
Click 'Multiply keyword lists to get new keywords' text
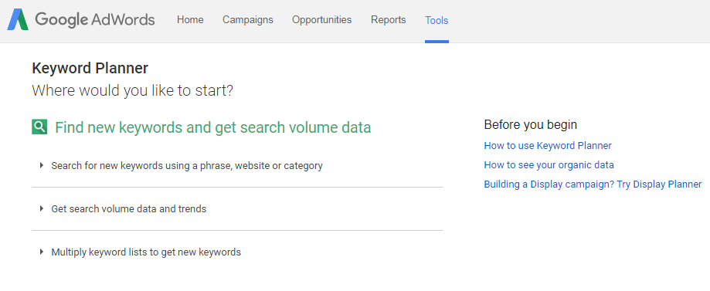click(146, 252)
